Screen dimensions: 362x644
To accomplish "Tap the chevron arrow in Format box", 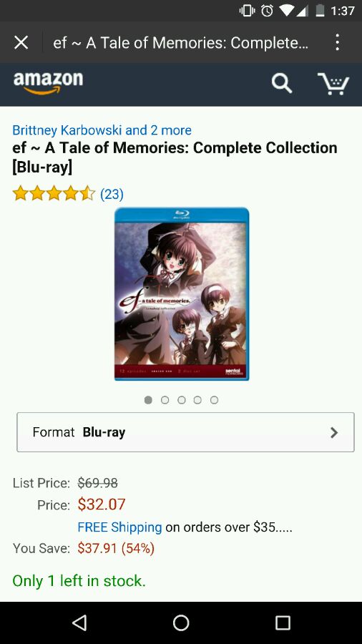I will pos(334,432).
